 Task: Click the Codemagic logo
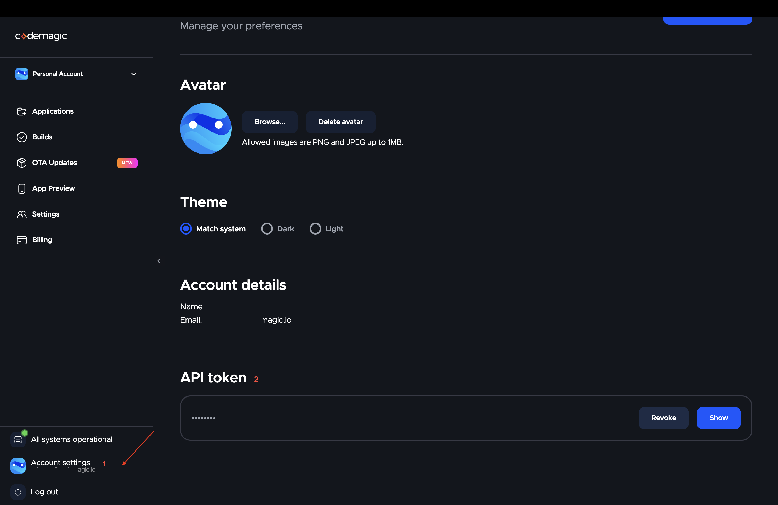(x=41, y=36)
